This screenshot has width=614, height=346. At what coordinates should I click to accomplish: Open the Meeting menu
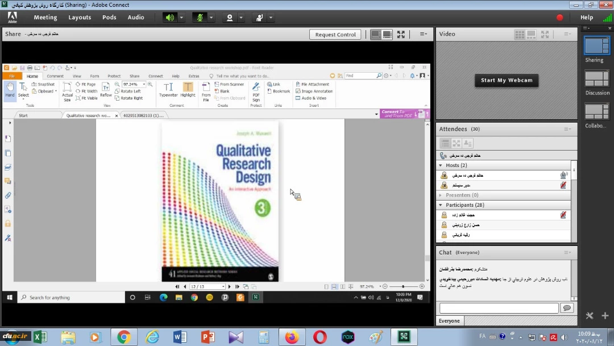45,18
